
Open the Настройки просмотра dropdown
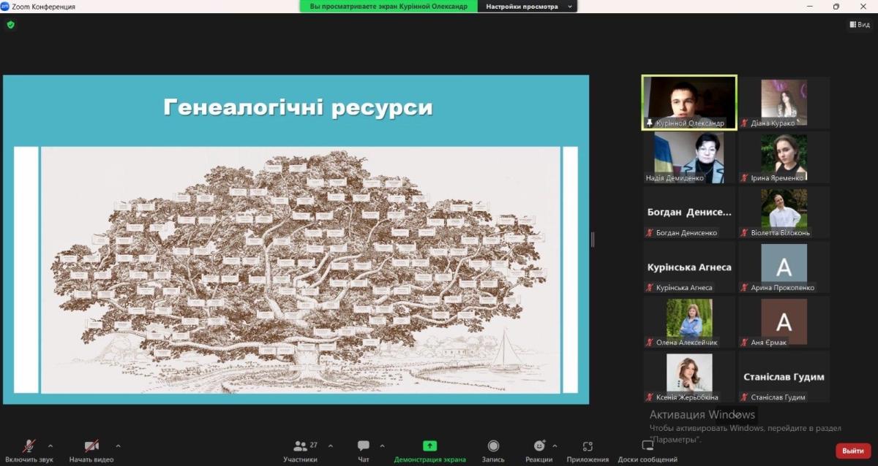[527, 7]
